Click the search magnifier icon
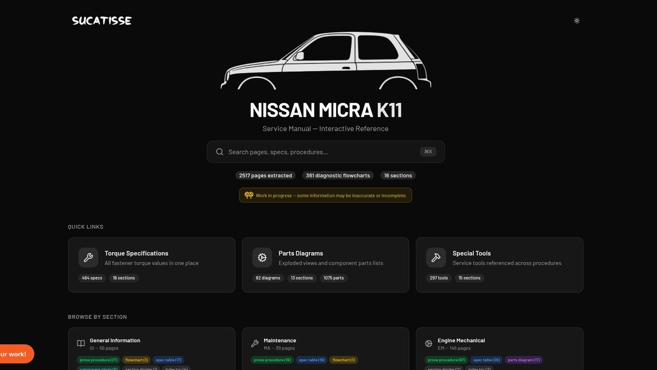 tap(220, 152)
